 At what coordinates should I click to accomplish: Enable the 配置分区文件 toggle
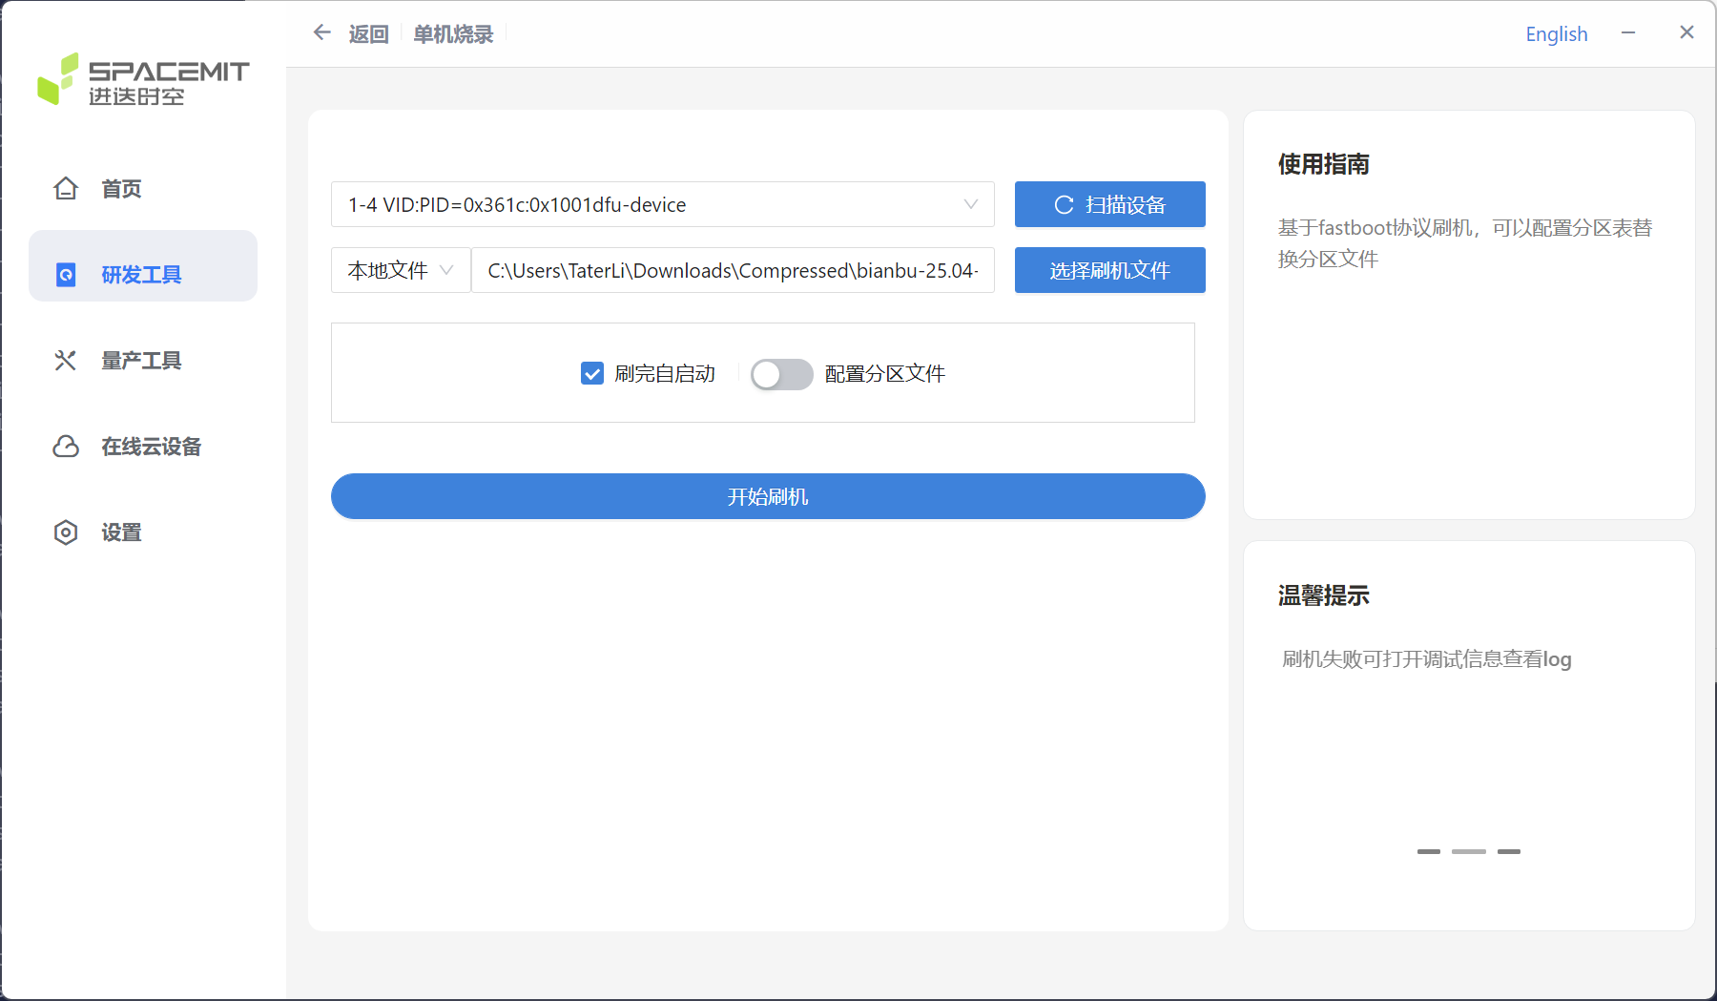[781, 374]
